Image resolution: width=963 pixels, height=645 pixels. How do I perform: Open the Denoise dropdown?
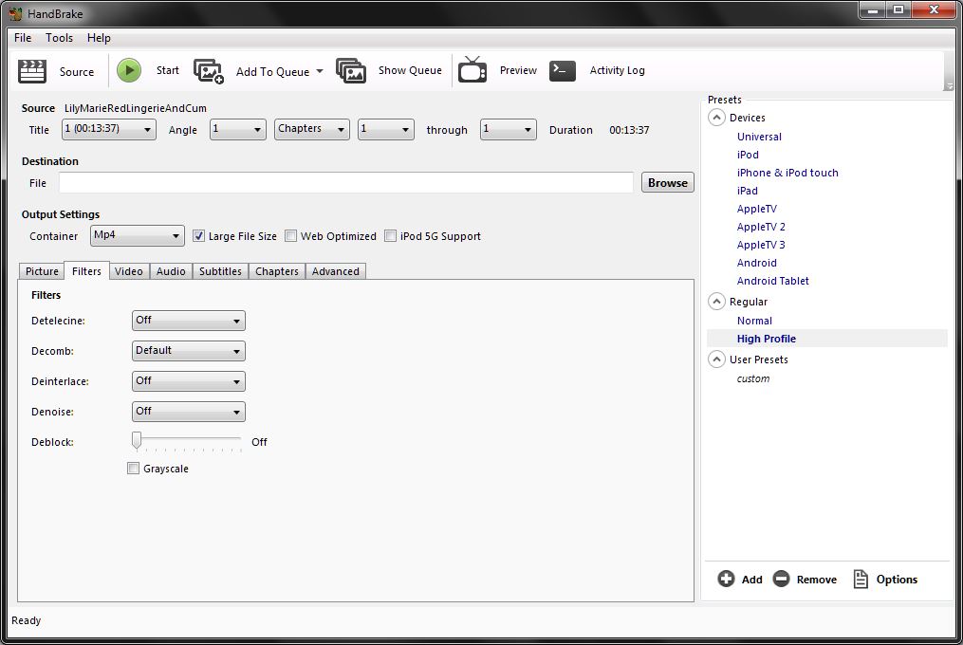click(189, 412)
